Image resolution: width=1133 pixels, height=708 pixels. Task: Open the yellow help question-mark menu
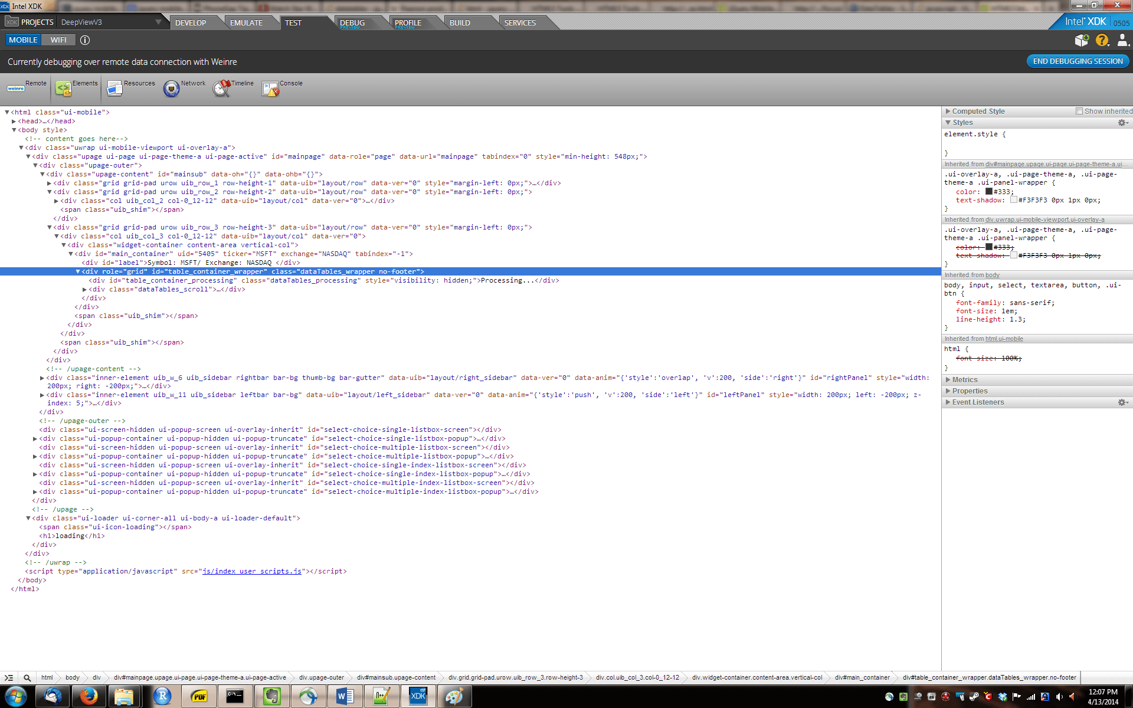point(1102,40)
